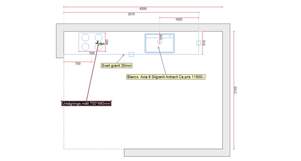Click the bottom-left hob burner circle
Screen dimensions: 301x161
point(85,47)
